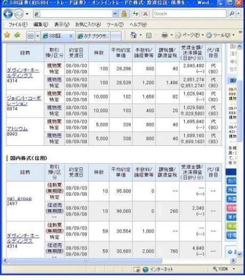Viewport: 245px width, 280px height.
Task: Click the horizontal scrollbar left arrow
Action: coord(5,261)
